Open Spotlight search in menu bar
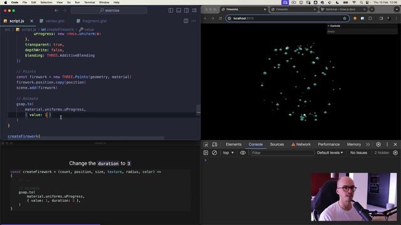The width and height of the screenshot is (401, 225). click(361, 2)
